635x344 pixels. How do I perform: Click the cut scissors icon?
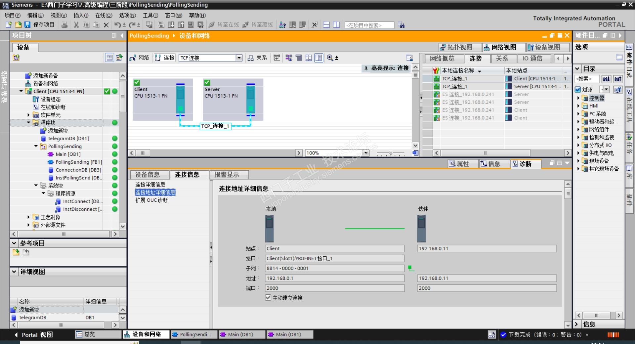tap(76, 25)
